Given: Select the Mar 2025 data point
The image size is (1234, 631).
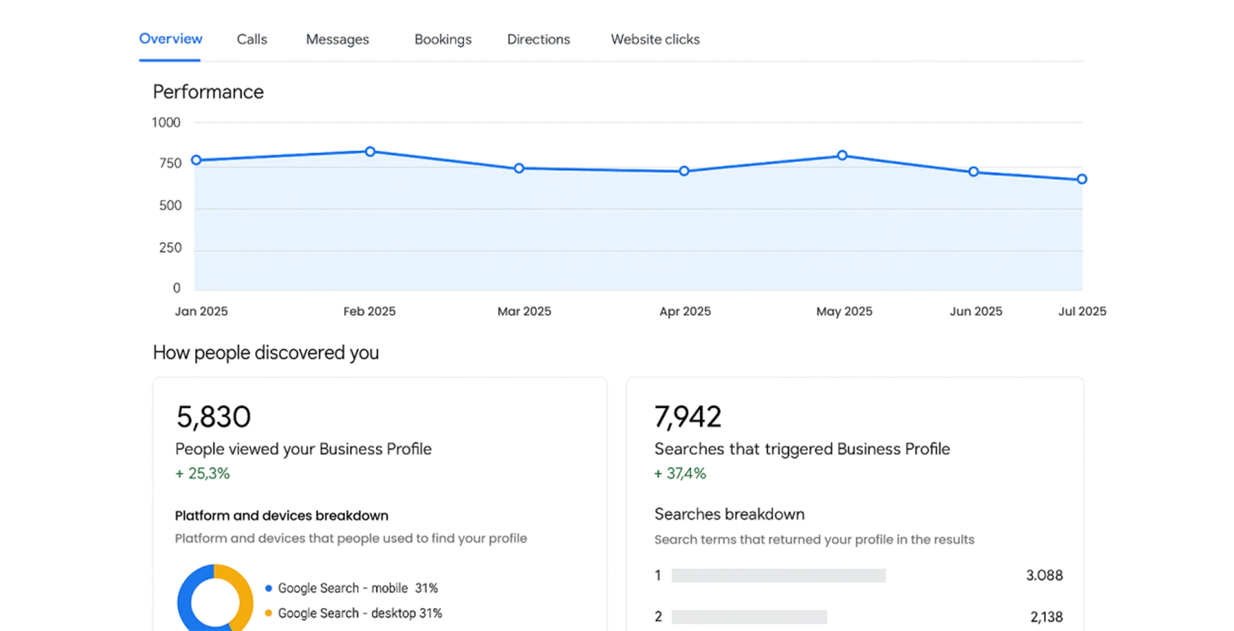Looking at the screenshot, I should point(519,168).
